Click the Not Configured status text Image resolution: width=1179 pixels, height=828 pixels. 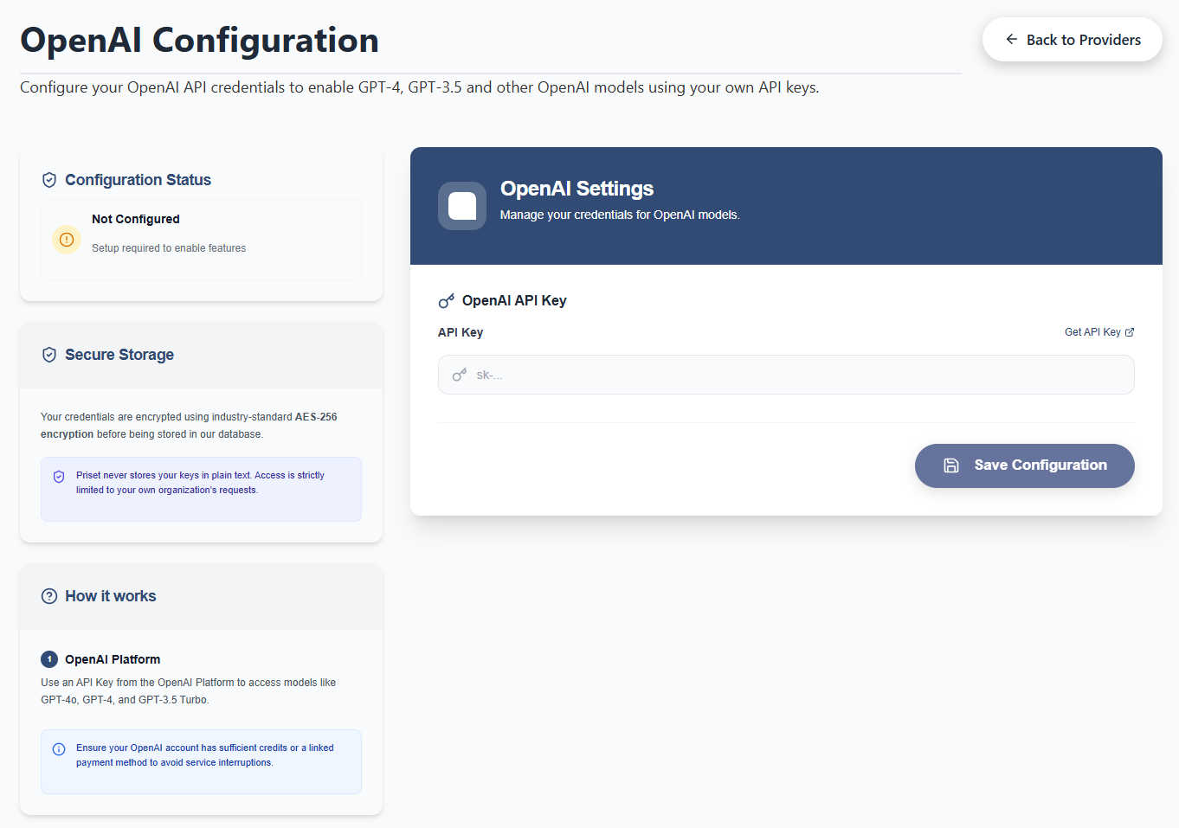click(136, 219)
